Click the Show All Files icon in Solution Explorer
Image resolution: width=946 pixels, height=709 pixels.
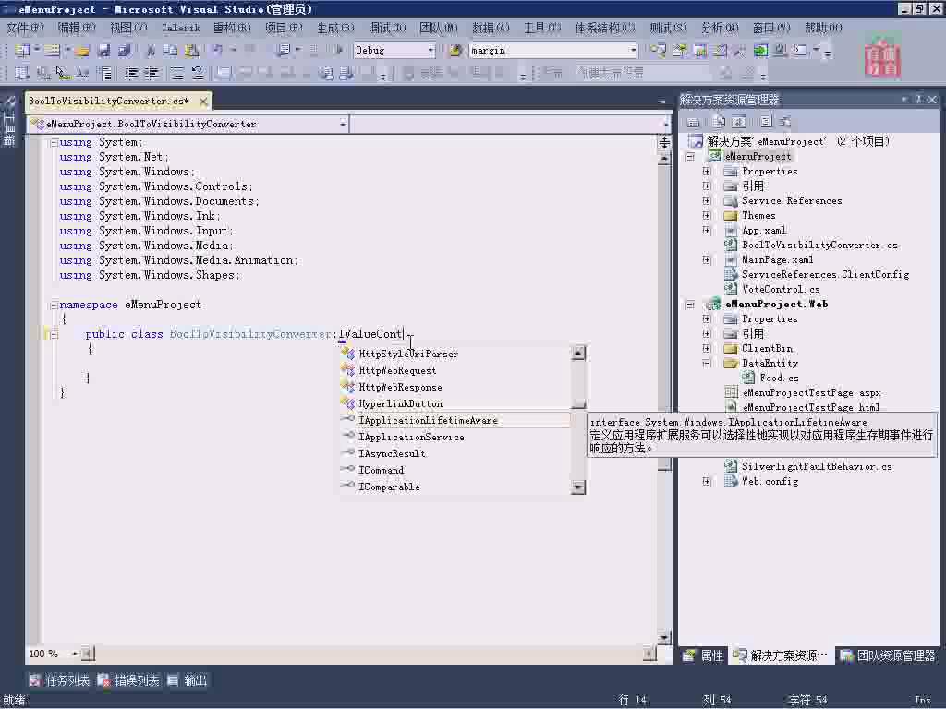click(719, 122)
